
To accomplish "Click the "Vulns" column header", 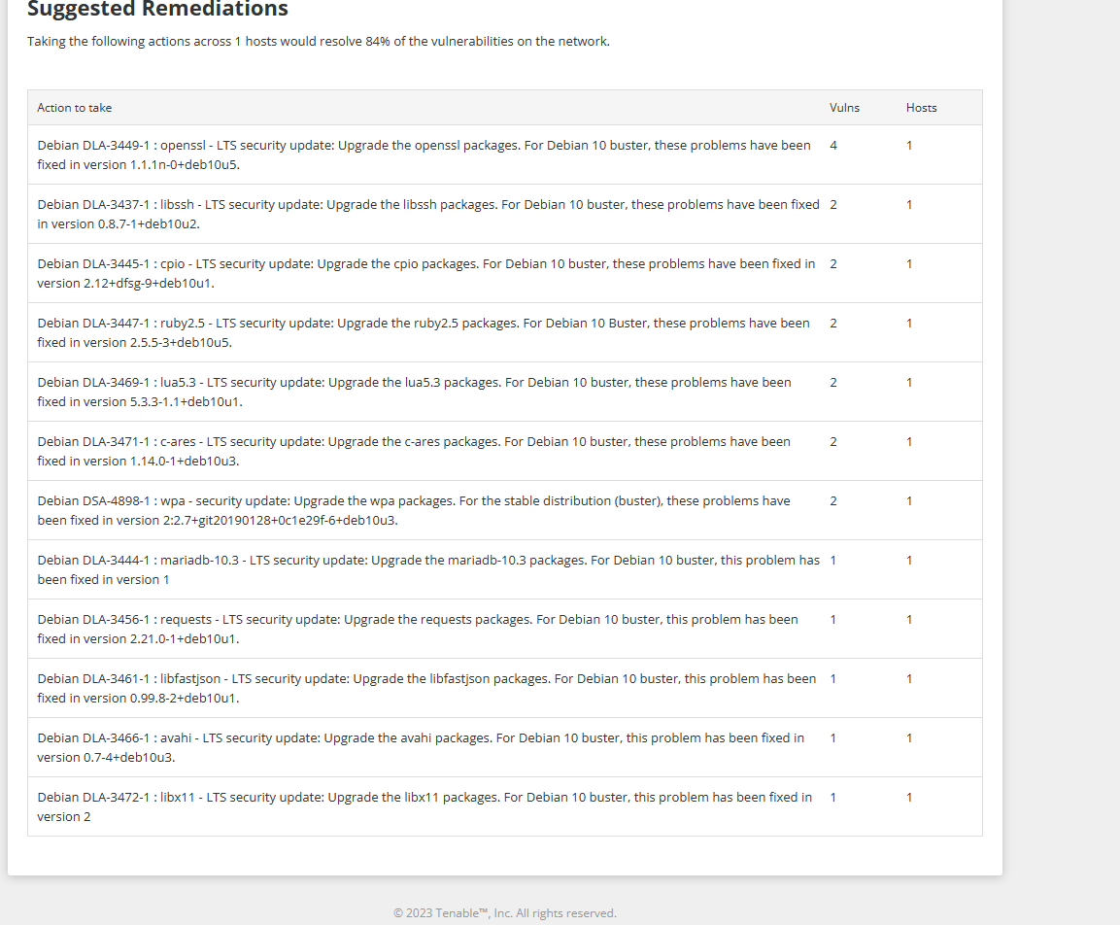I will [844, 108].
